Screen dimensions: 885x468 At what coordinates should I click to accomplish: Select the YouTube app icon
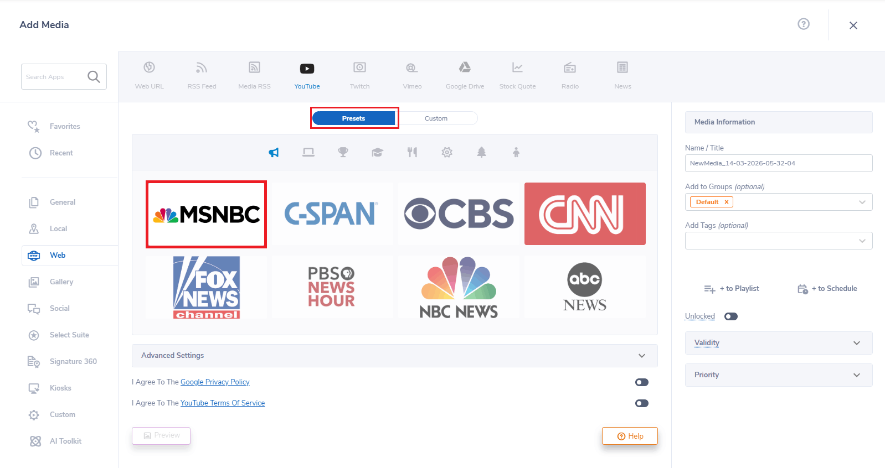(307, 69)
